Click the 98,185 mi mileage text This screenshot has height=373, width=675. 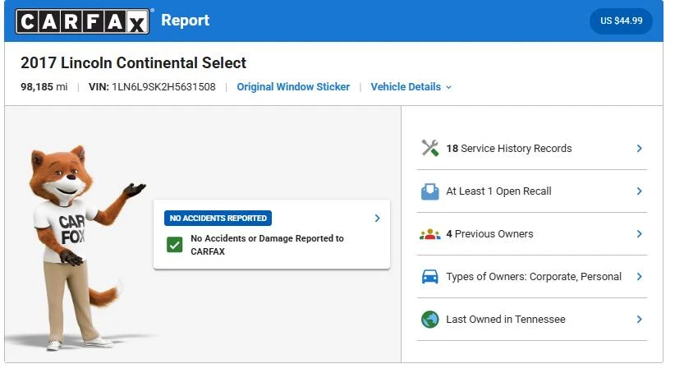click(44, 87)
